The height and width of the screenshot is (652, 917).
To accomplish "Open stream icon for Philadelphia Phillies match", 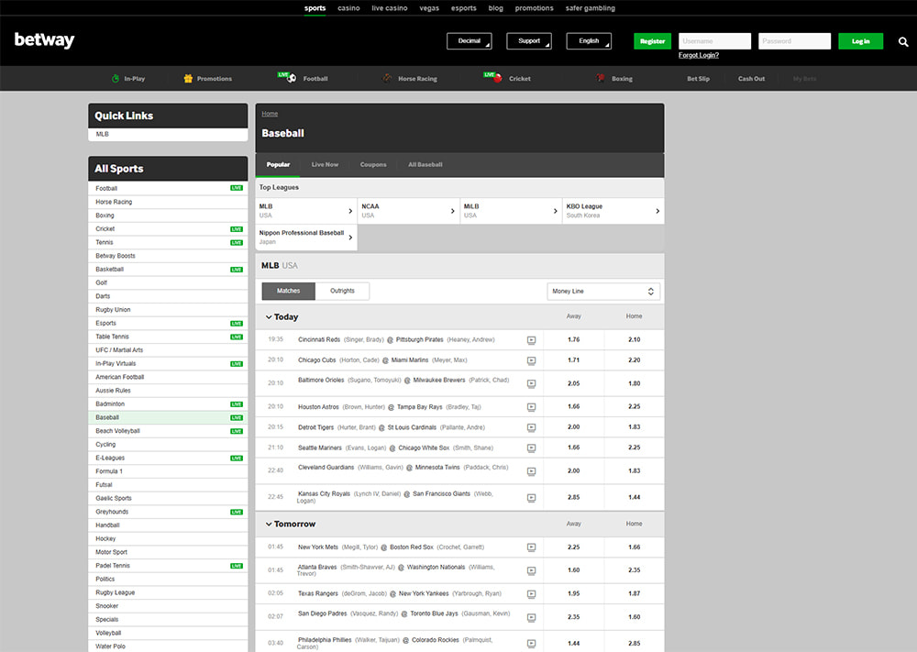I will click(x=531, y=643).
